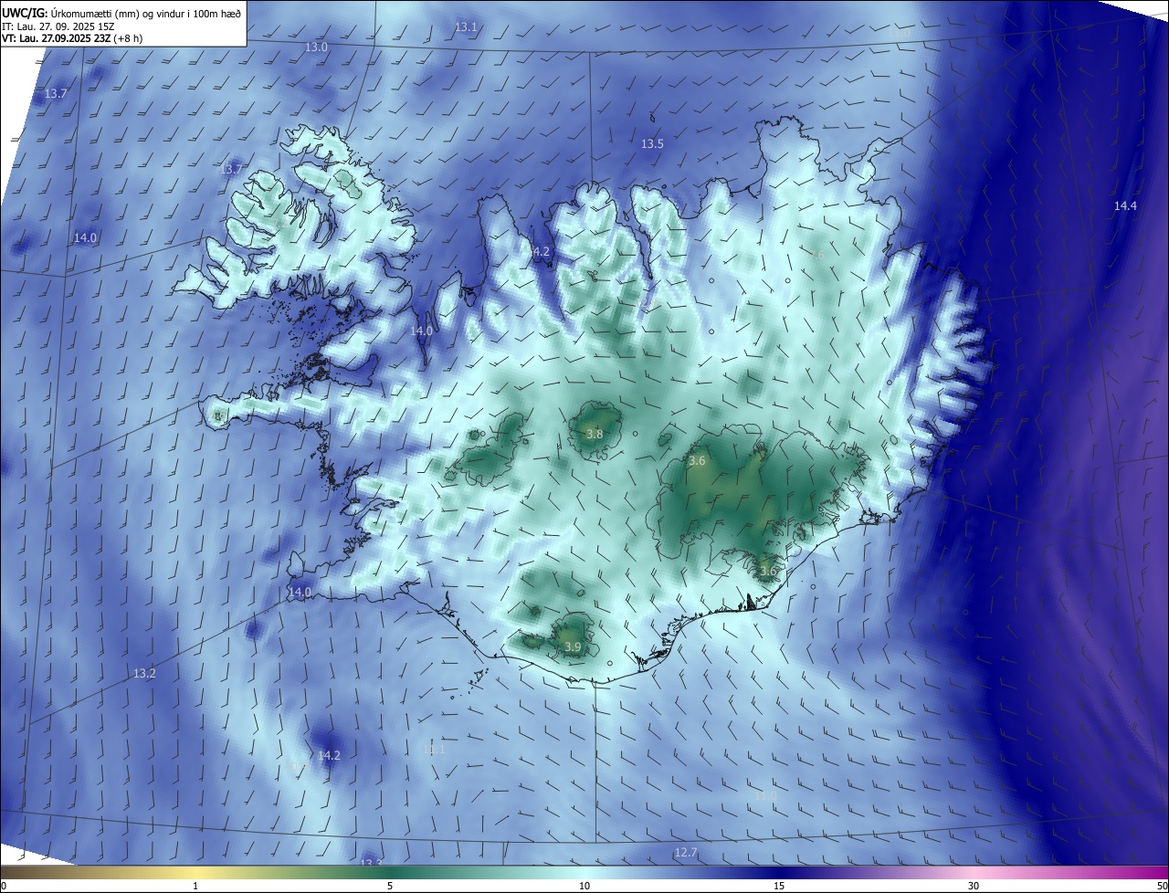Image resolution: width=1169 pixels, height=893 pixels.
Task: Click the 13.0 value label on the map
Action: [x=316, y=47]
